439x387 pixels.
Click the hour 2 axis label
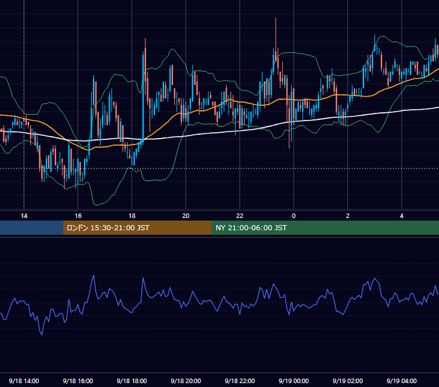click(347, 215)
